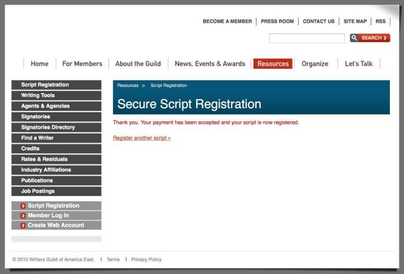The height and width of the screenshot is (274, 404).
Task: Open Job Postings from the sidebar
Action: 38,191
